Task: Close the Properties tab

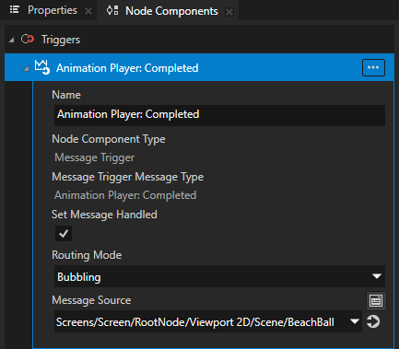Action: [88, 11]
